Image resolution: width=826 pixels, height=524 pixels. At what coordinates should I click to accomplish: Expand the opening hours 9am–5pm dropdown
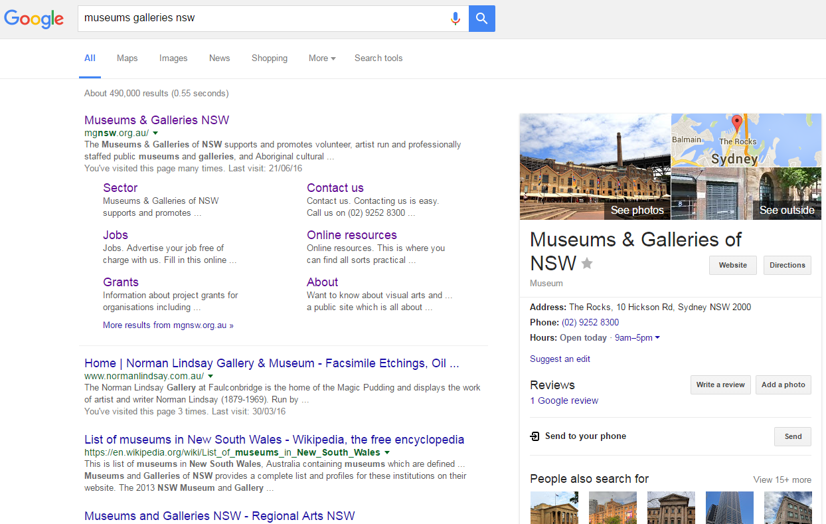coord(637,338)
